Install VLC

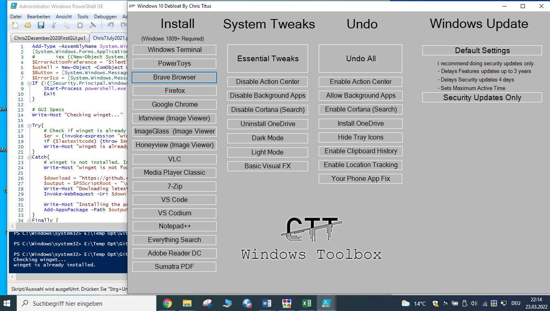[174, 159]
